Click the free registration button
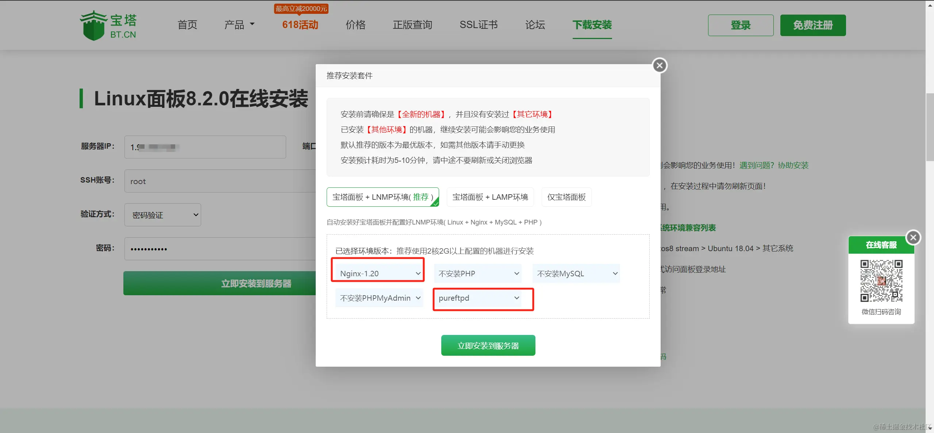 coord(813,25)
